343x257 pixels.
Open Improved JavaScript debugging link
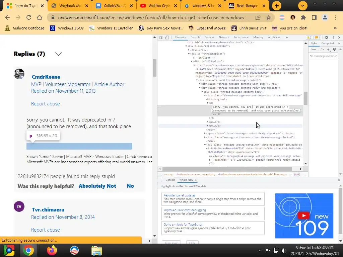point(185,210)
